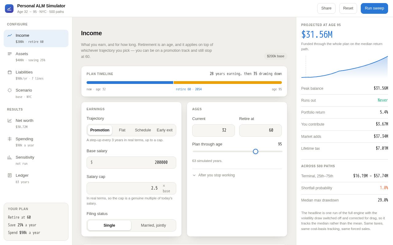The height and width of the screenshot is (245, 393).
Task: Open the Spending results page
Action: 36,142
